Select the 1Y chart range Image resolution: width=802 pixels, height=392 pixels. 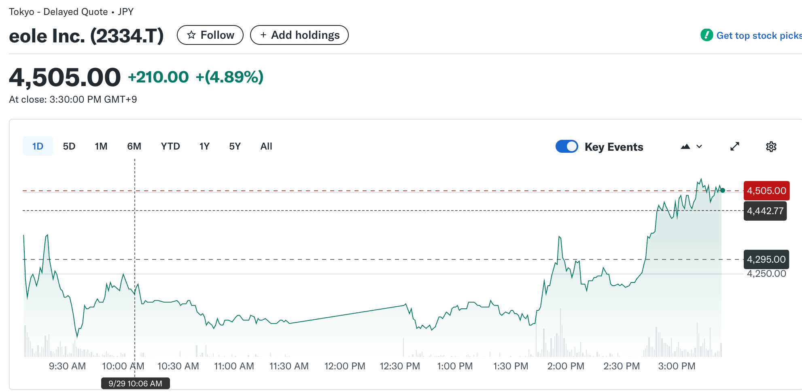coord(204,146)
